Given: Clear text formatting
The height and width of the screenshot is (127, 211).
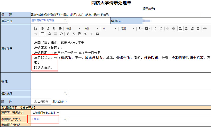Looking at the screenshot, I should (x=74, y=34).
